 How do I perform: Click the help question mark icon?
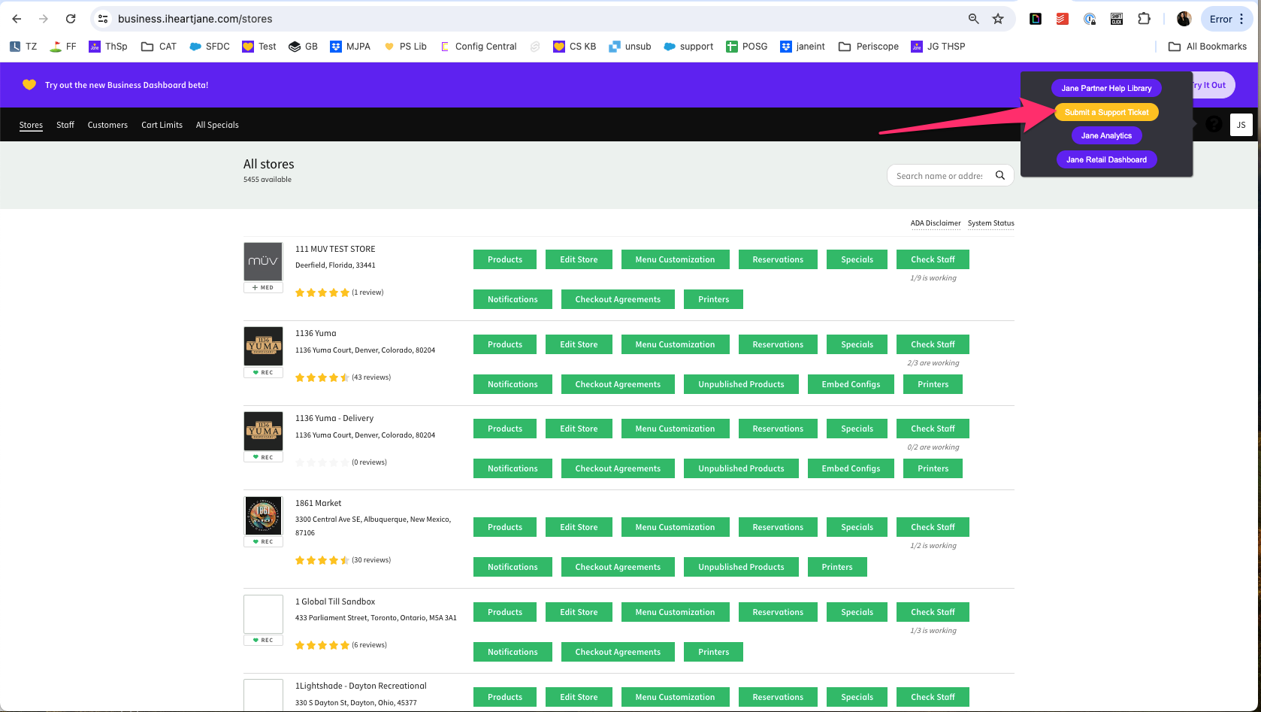click(x=1214, y=125)
